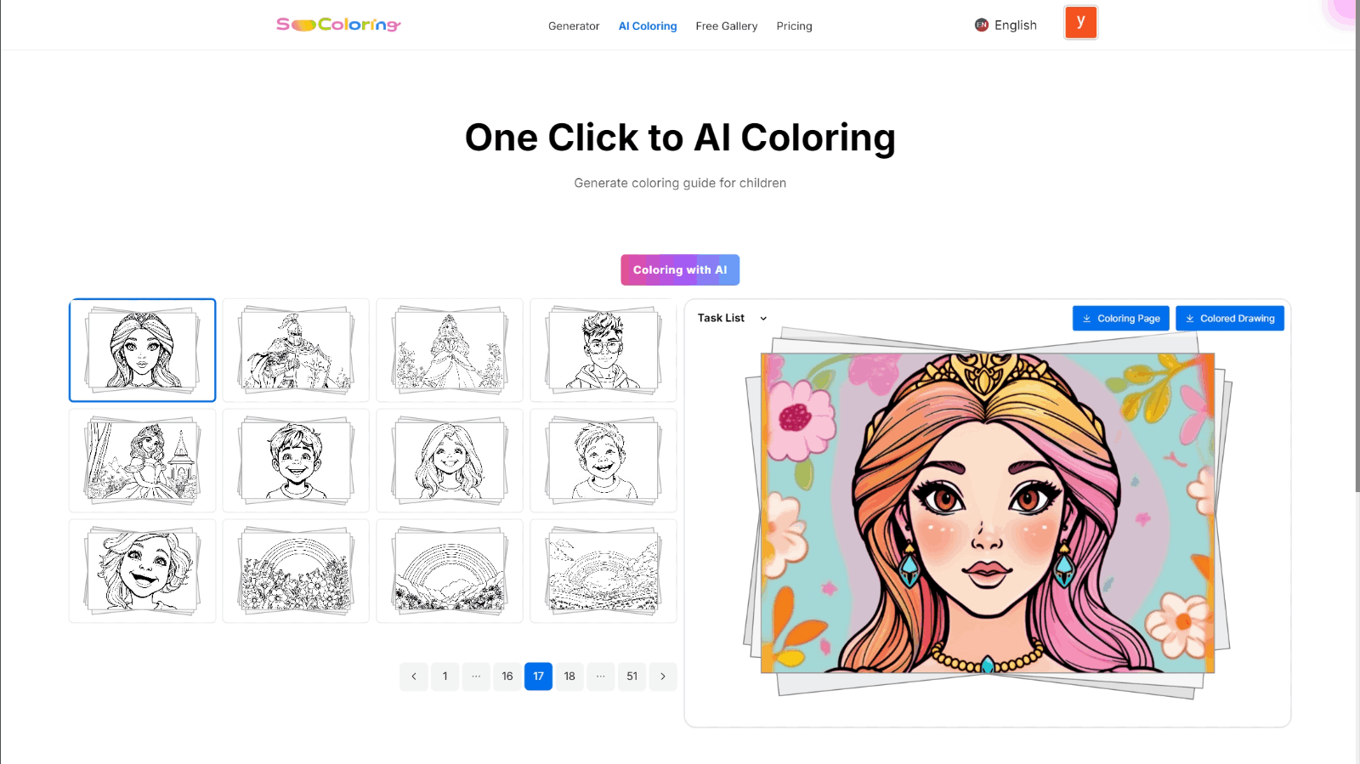
Task: Click the ellipsis between pages 18 and 51
Action: pyautogui.click(x=601, y=676)
